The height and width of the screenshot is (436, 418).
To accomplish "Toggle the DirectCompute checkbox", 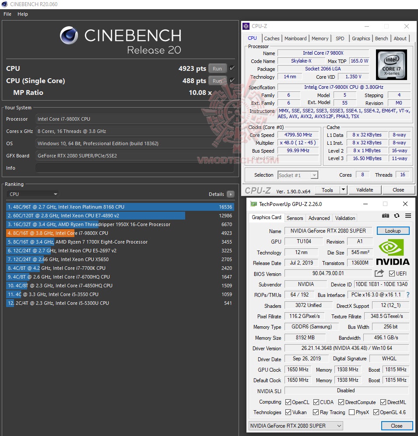I will click(341, 402).
